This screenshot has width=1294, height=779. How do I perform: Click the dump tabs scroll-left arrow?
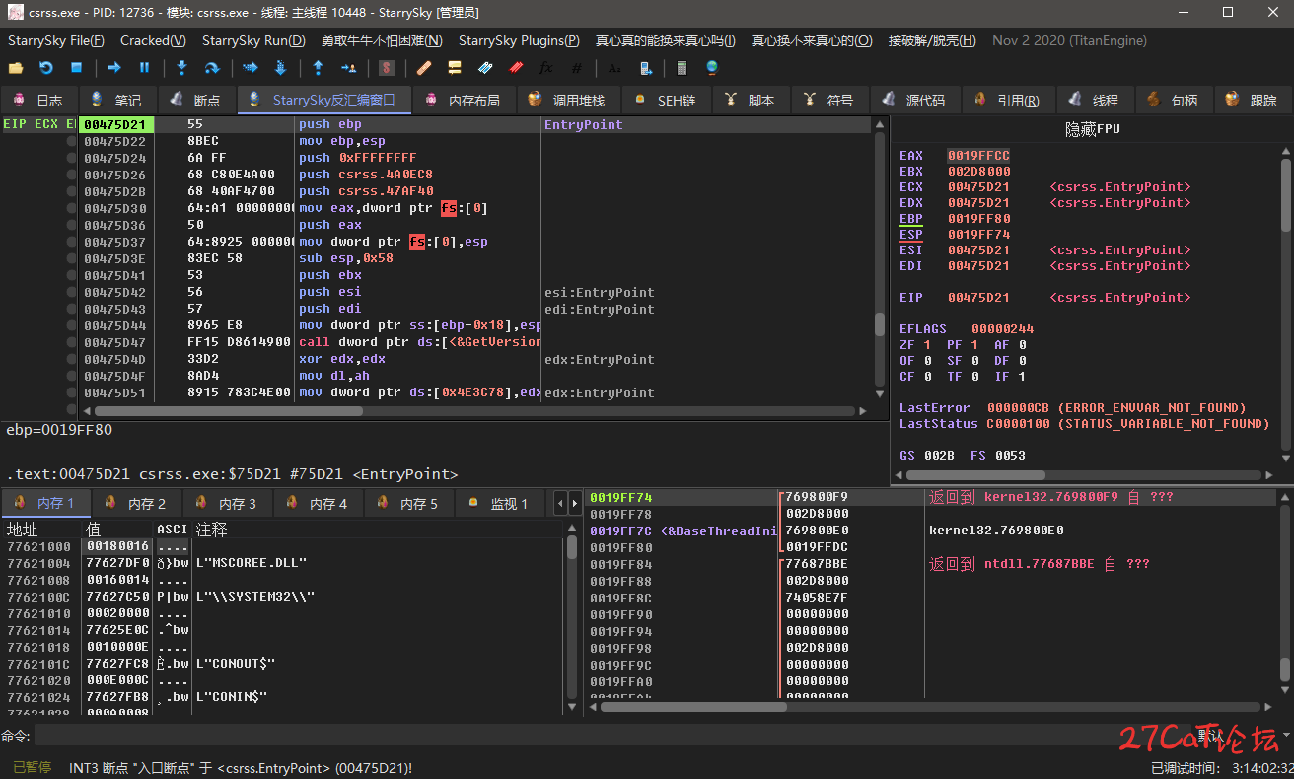pos(561,504)
